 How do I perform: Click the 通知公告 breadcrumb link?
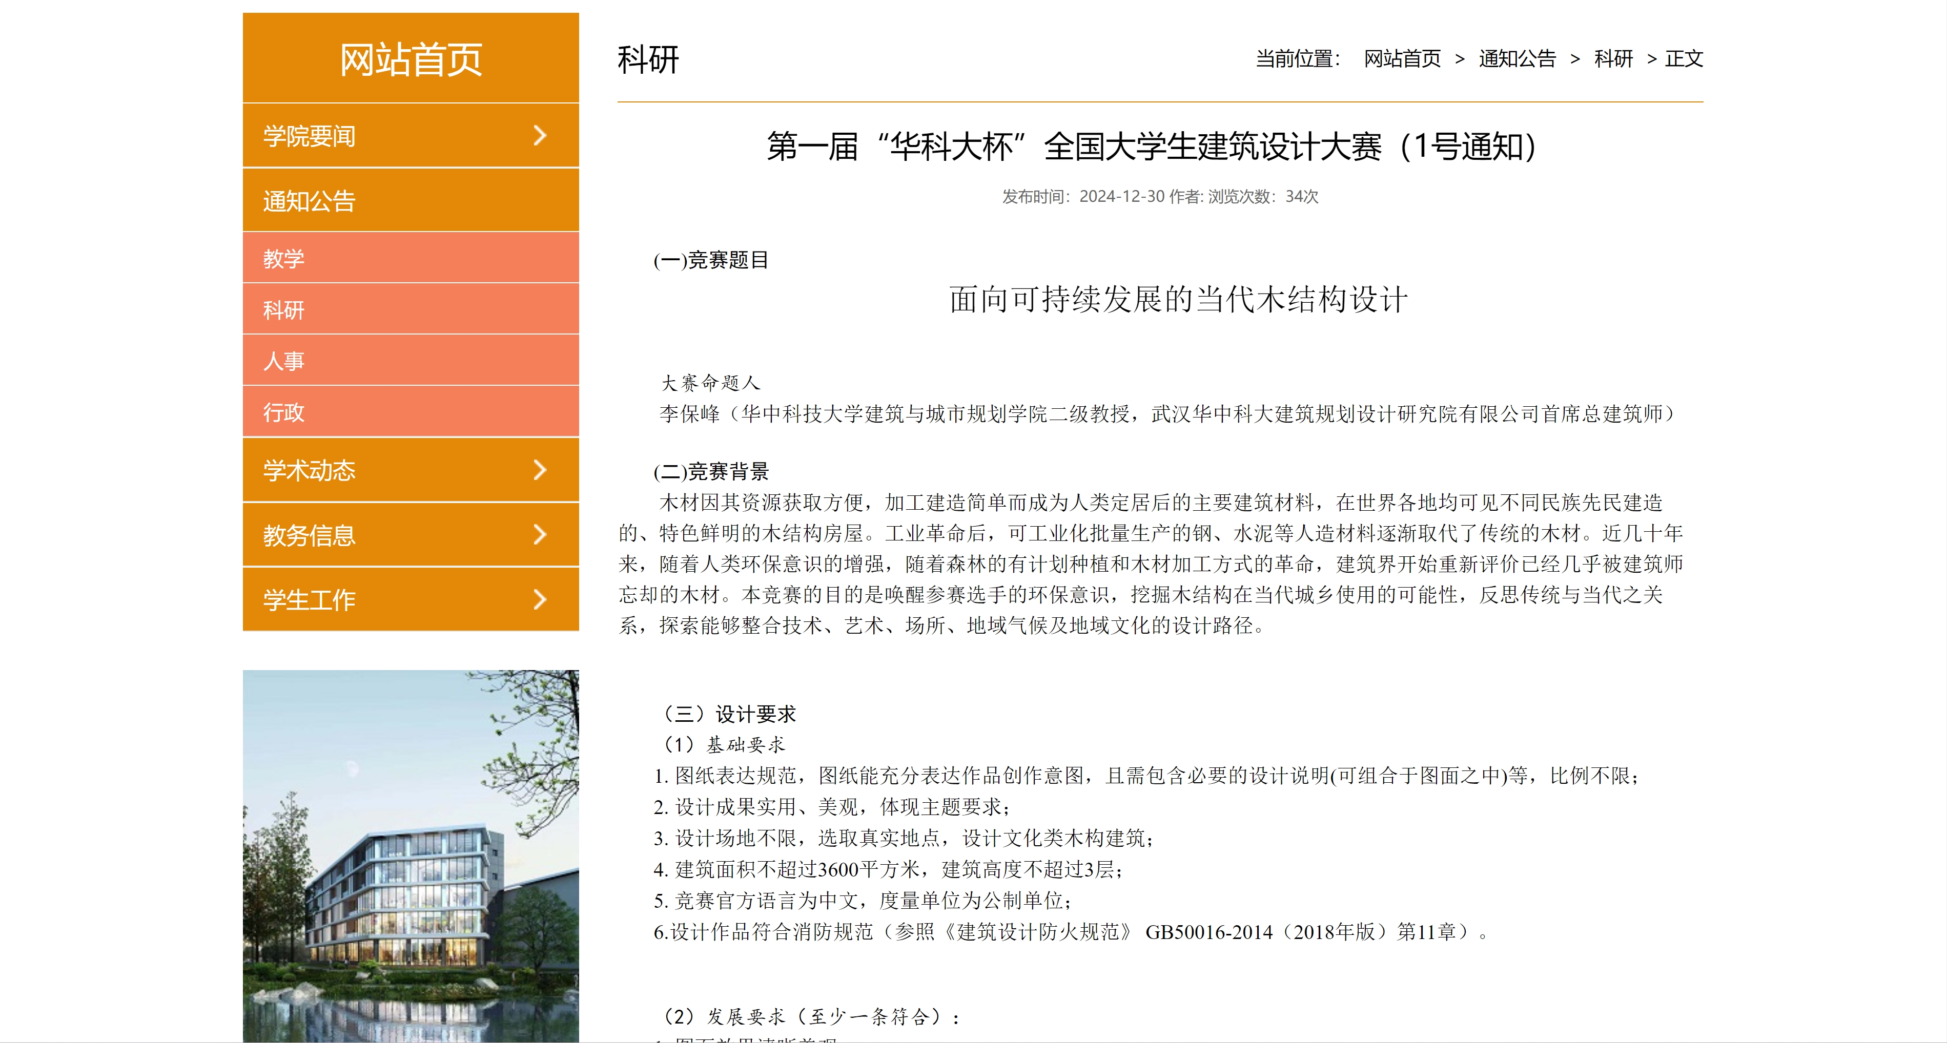[x=1517, y=59]
